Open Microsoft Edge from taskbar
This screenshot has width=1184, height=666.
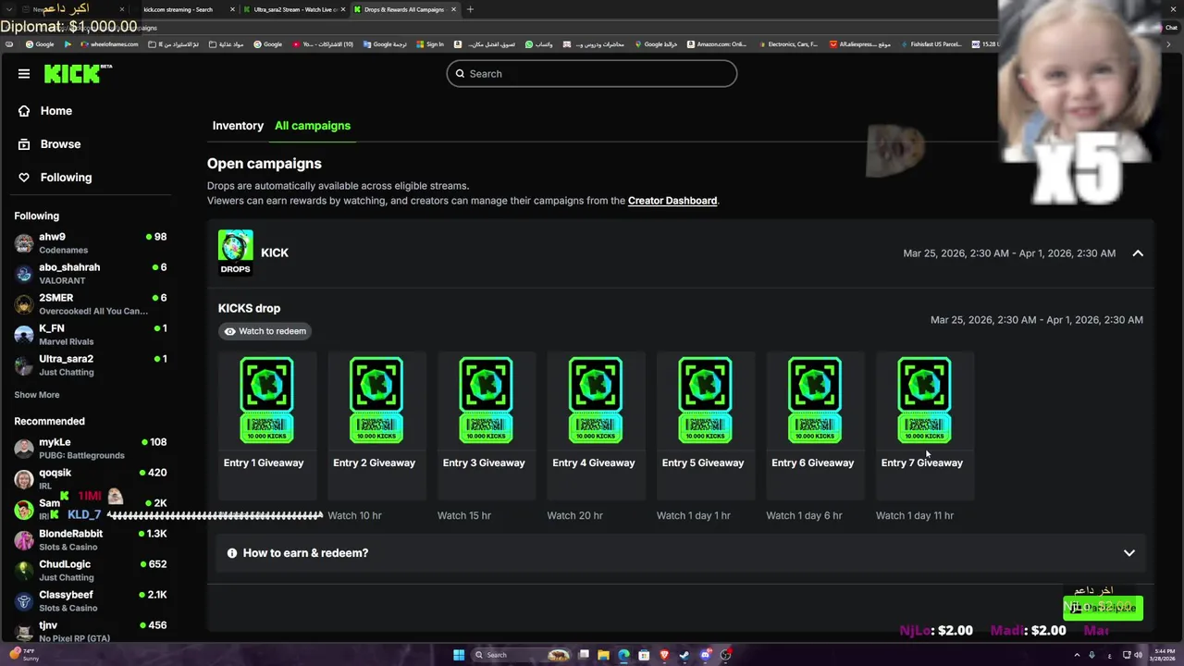(623, 655)
